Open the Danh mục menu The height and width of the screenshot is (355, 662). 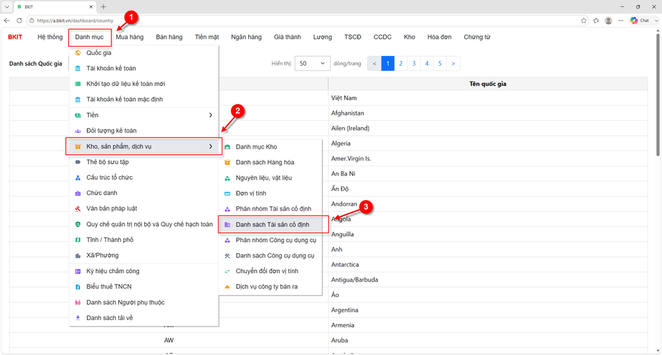(89, 37)
